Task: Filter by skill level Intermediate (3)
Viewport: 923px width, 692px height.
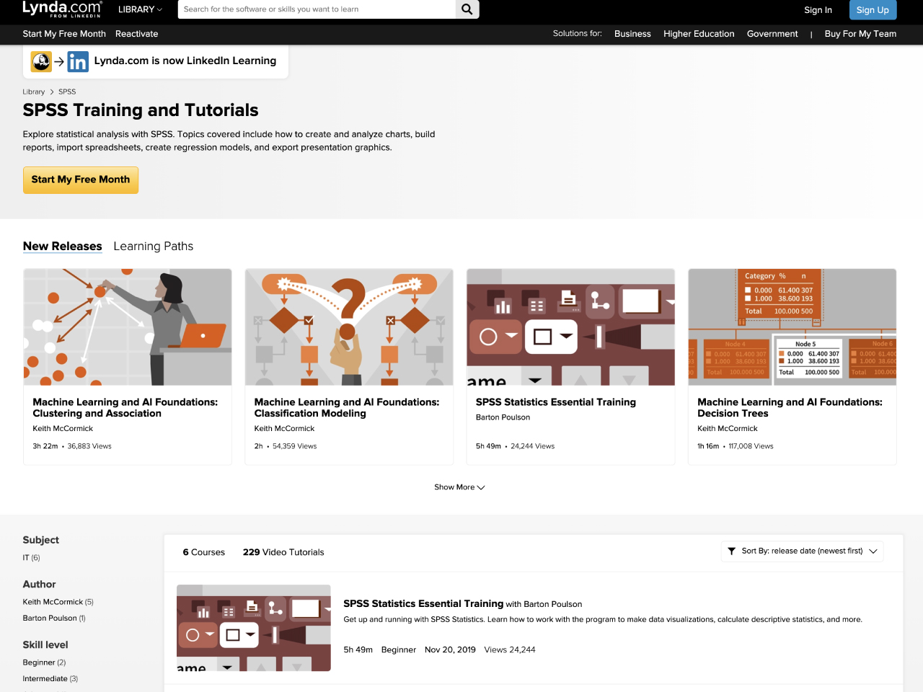Action: pyautogui.click(x=50, y=679)
